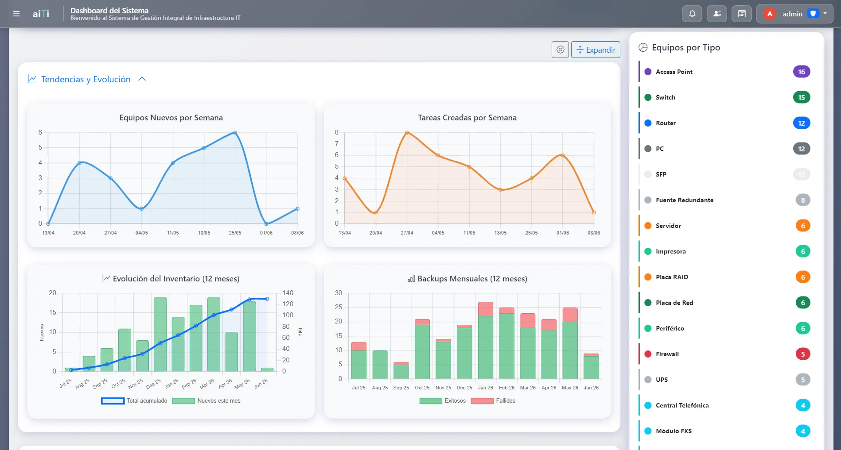This screenshot has height=450, width=841.
Task: Click the trend line icon beside Tendencias
Action: pyautogui.click(x=32, y=79)
